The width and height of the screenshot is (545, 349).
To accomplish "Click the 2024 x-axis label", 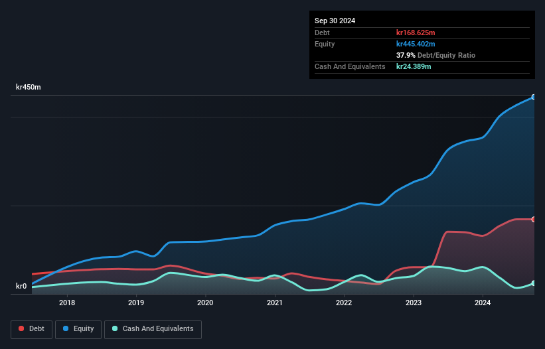I will coord(483,303).
